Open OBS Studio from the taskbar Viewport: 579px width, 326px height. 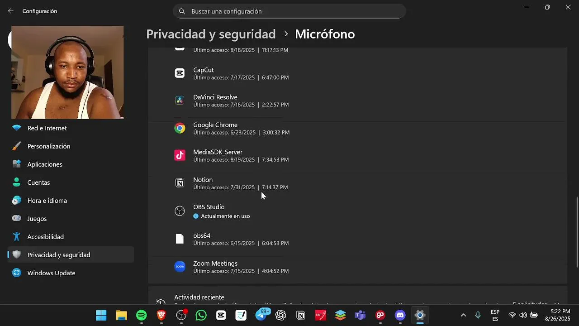tap(181, 315)
